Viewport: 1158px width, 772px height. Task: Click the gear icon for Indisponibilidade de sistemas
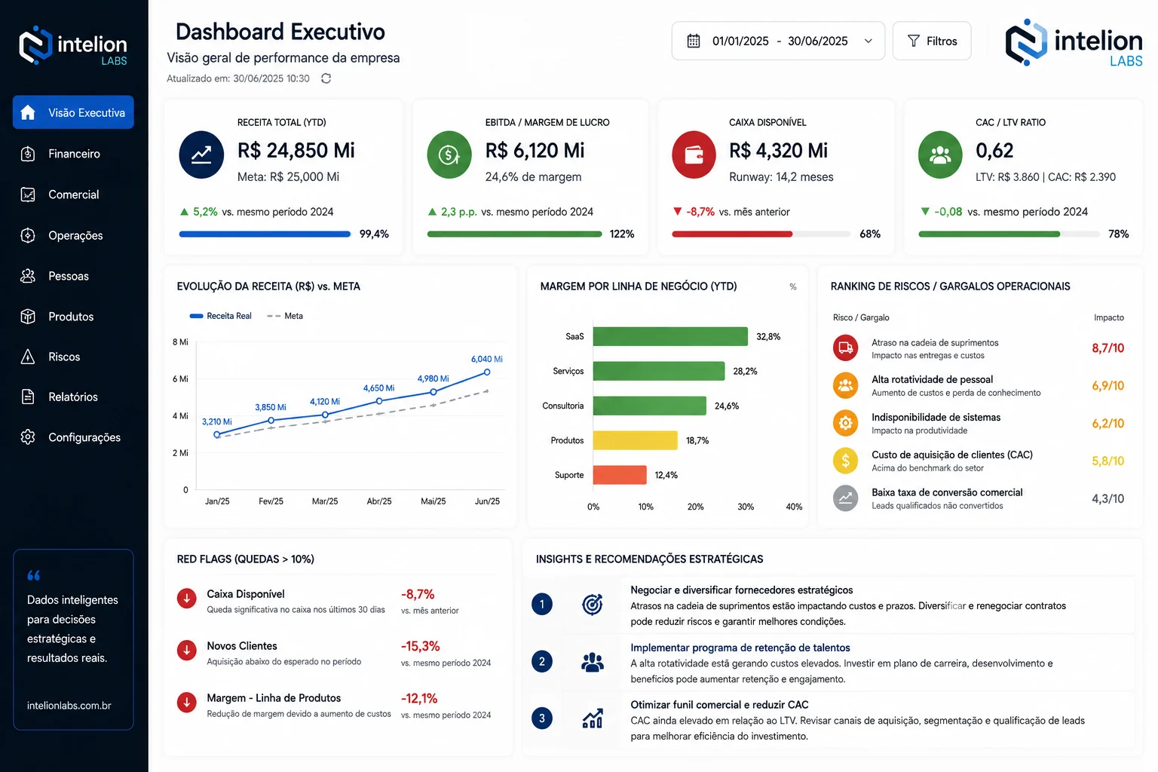click(846, 423)
